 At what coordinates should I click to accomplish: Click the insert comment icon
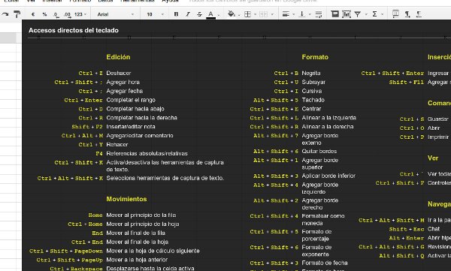(334, 14)
